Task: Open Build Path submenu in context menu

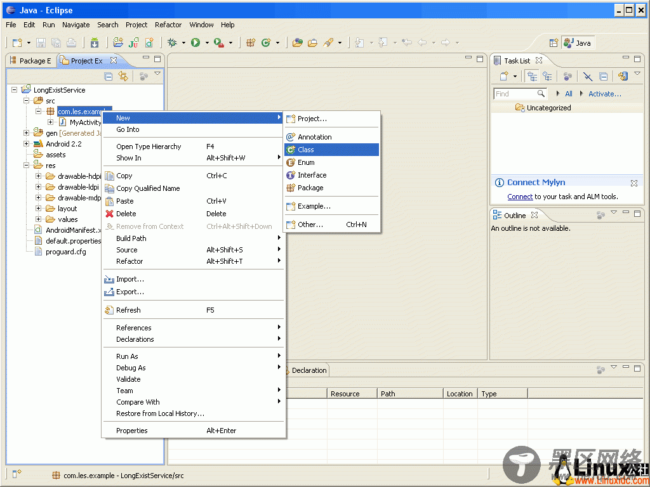Action: 193,238
